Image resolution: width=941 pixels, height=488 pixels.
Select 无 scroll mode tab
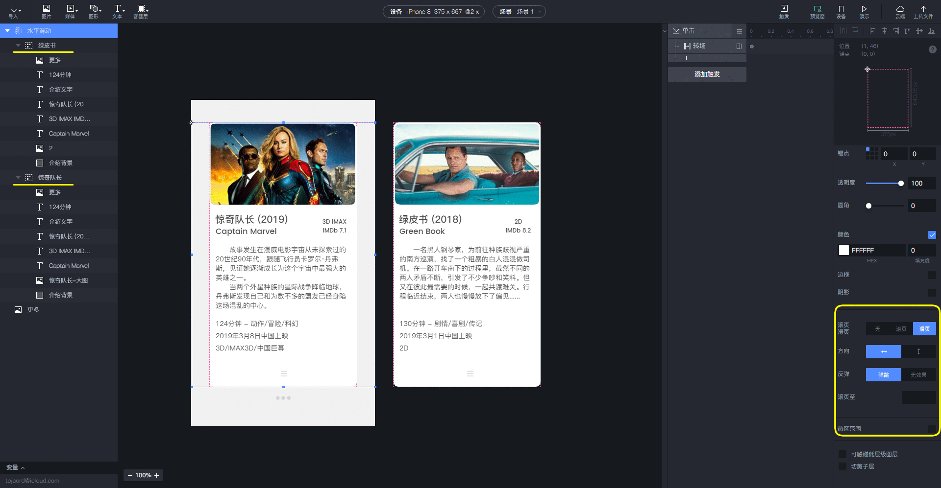tap(878, 329)
